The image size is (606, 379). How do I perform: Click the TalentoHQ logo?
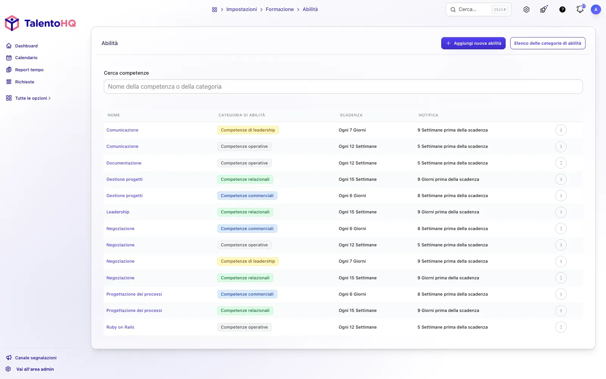pos(40,23)
